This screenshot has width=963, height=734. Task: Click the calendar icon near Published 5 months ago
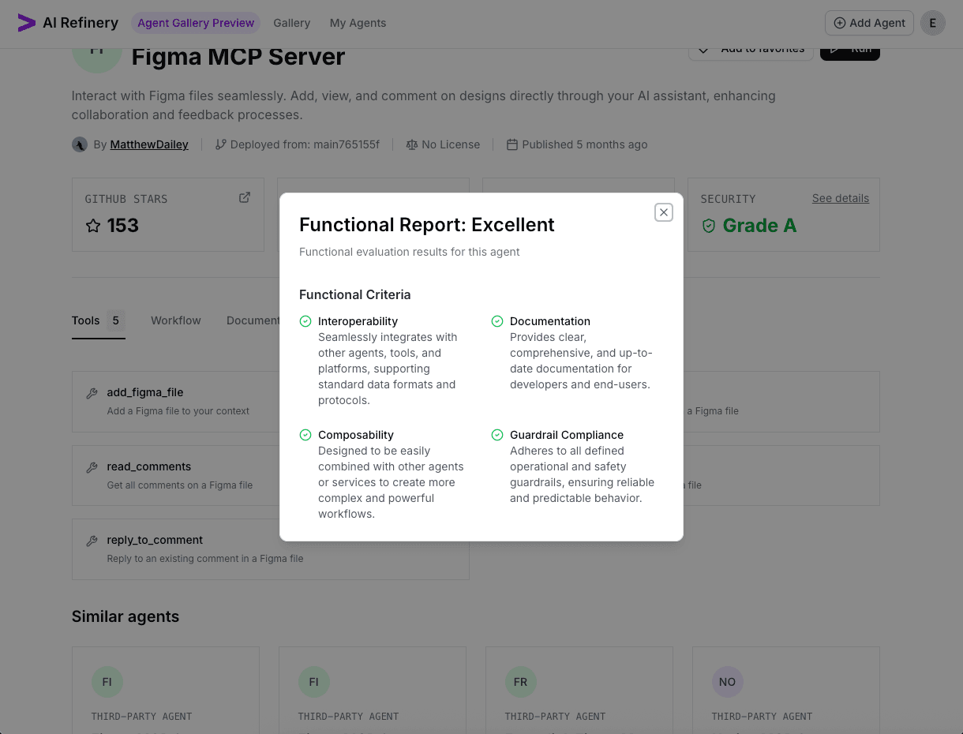(512, 144)
